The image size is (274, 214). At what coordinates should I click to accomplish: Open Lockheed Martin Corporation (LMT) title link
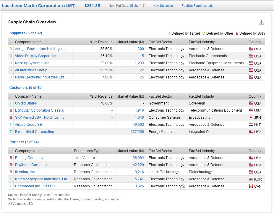39,6
